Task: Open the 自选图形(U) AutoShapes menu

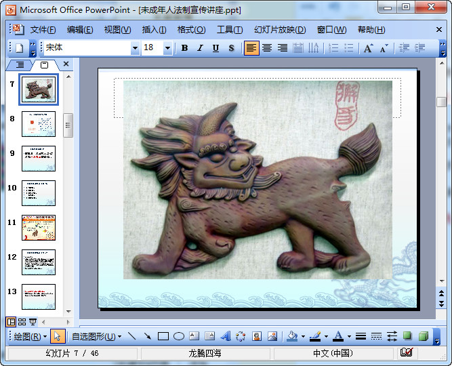Action: [x=96, y=336]
